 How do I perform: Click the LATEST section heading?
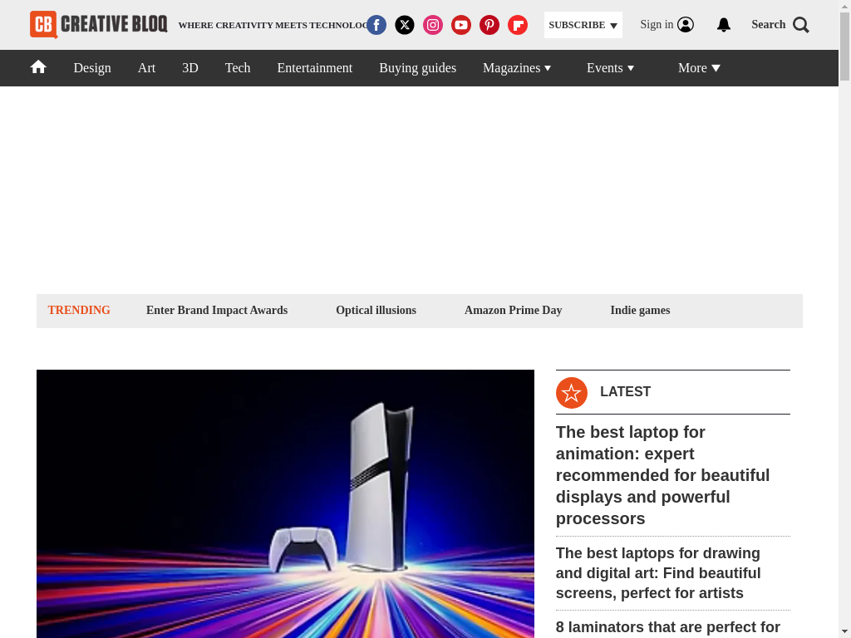(x=625, y=392)
